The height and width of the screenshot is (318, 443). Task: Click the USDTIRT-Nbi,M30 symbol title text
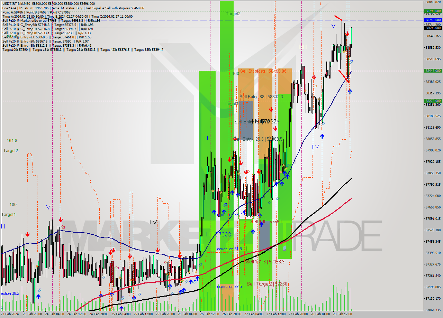[16, 3]
